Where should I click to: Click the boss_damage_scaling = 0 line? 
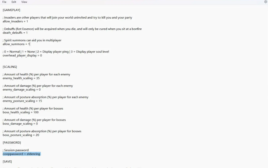(x=20, y=124)
